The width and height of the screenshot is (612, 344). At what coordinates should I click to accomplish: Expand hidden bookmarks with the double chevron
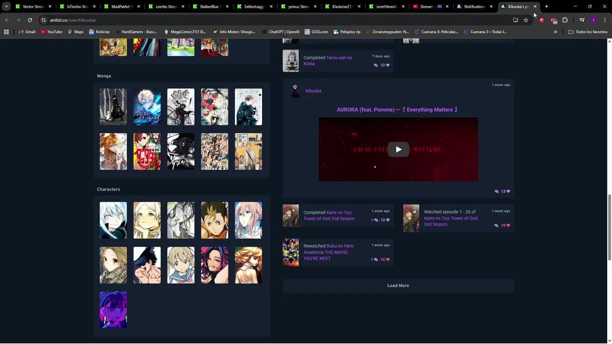(x=556, y=32)
